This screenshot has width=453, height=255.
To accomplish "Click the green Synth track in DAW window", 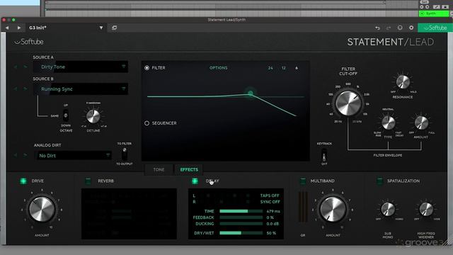I will click(434, 13).
